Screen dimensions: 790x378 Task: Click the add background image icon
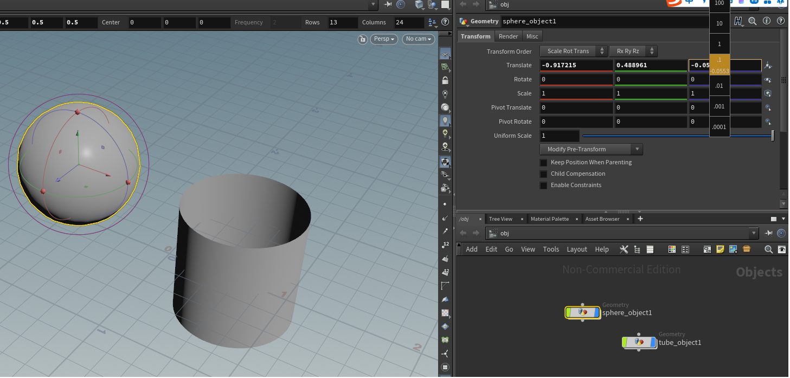coord(733,249)
